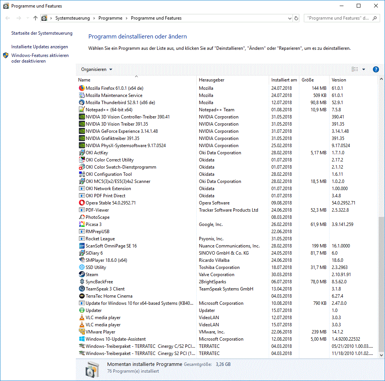Screen dimensions: 385x381
Task: Expand chevron after Programme breadcrumb
Action: click(126, 18)
